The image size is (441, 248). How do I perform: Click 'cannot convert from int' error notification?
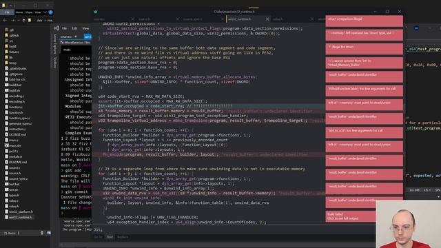tap(365, 63)
